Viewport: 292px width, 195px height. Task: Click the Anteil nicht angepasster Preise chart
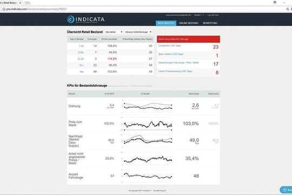[x=148, y=159]
